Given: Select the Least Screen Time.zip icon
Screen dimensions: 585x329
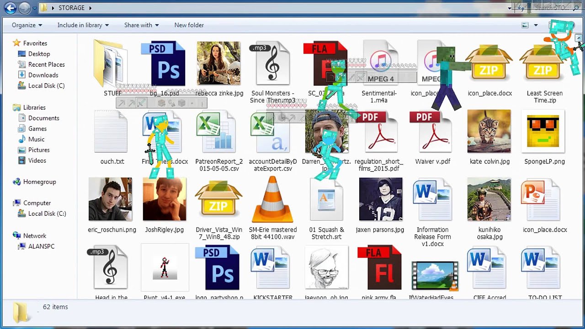Looking at the screenshot, I should pyautogui.click(x=542, y=63).
